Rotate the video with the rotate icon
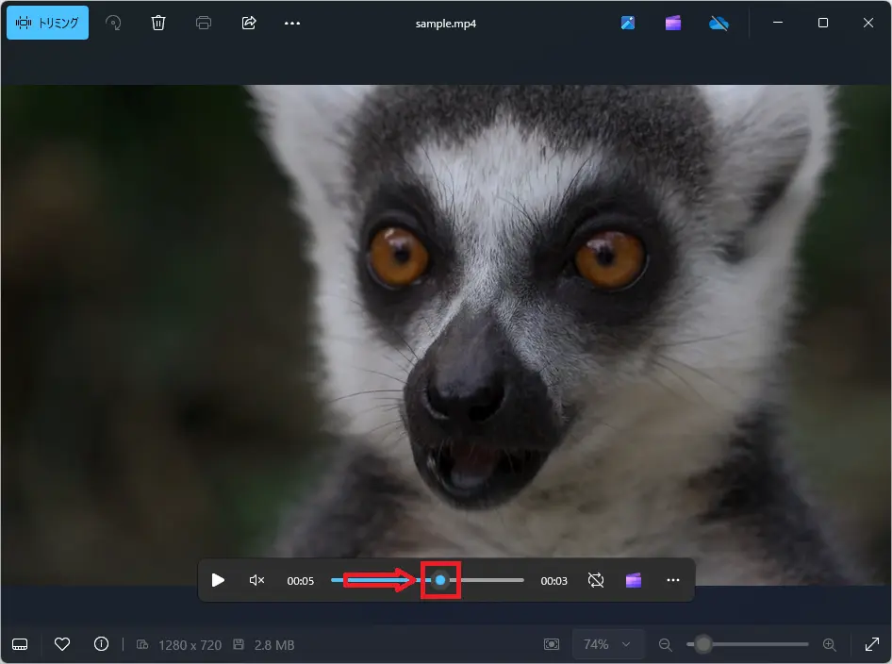Viewport: 892px width, 664px height. (x=113, y=24)
